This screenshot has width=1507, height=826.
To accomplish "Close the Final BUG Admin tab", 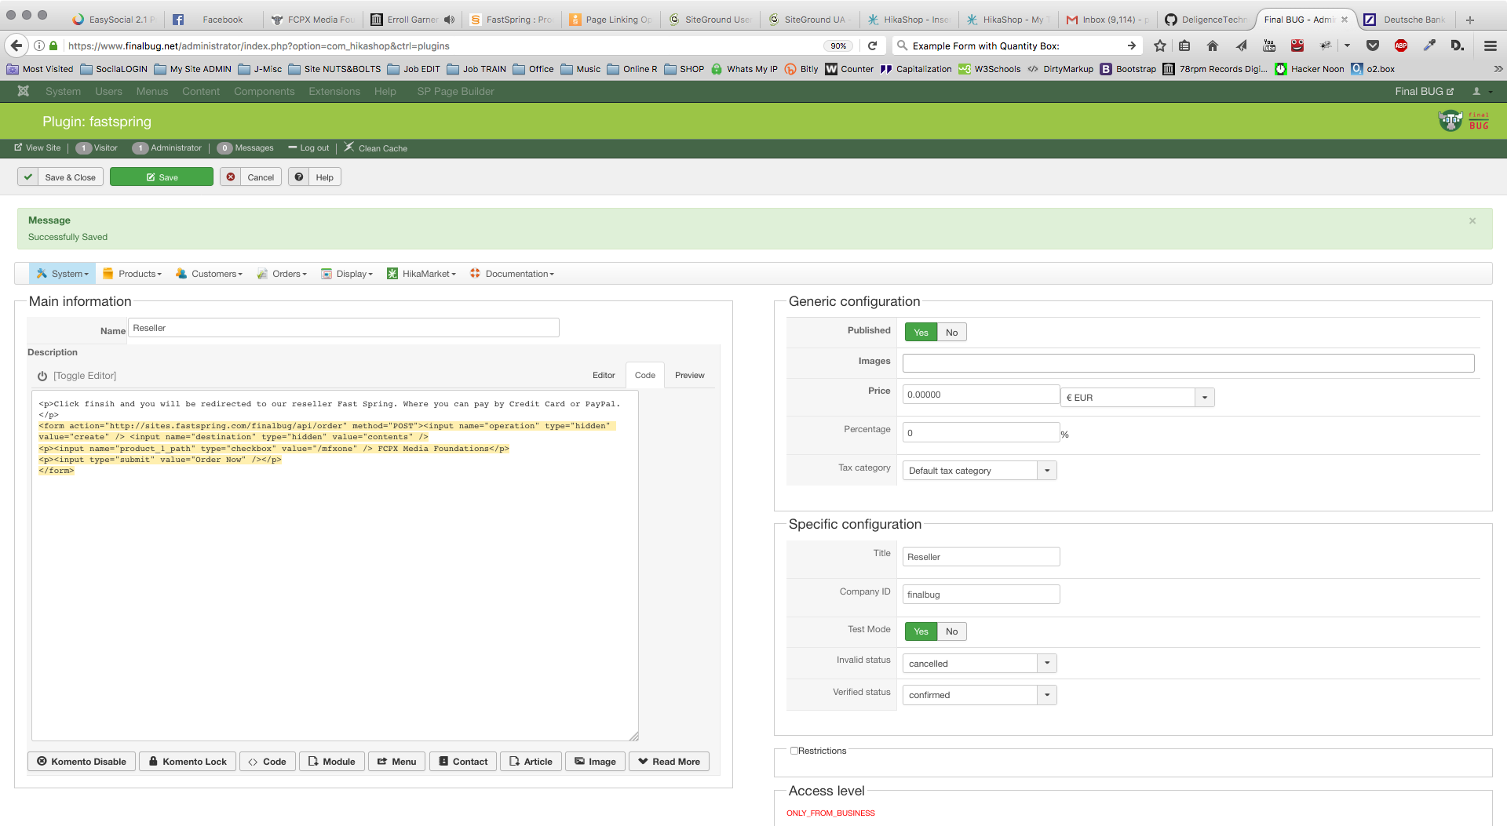I will [x=1345, y=20].
